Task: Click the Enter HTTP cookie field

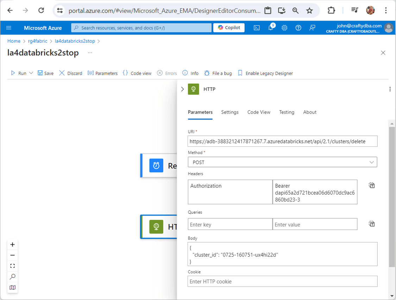Action: [x=282, y=281]
